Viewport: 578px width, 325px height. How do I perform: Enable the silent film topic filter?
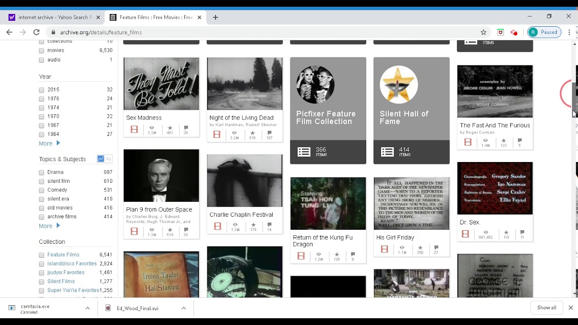(x=42, y=181)
